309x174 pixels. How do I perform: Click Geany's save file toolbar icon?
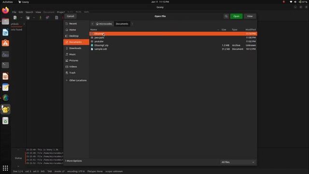click(41, 17)
